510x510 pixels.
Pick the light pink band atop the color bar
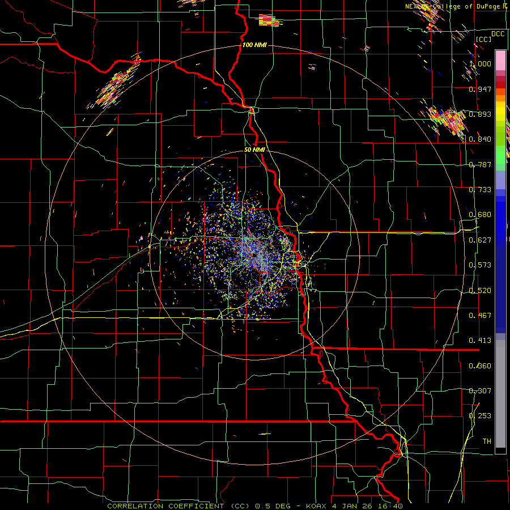coord(500,60)
